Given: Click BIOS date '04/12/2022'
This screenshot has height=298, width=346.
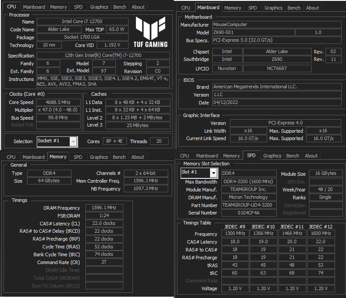Looking at the screenshot, I should click(277, 102).
